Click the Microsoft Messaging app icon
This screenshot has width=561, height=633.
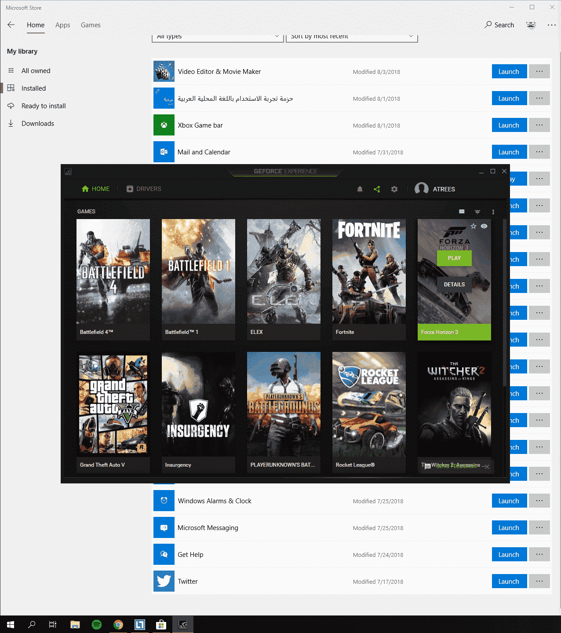(x=164, y=527)
